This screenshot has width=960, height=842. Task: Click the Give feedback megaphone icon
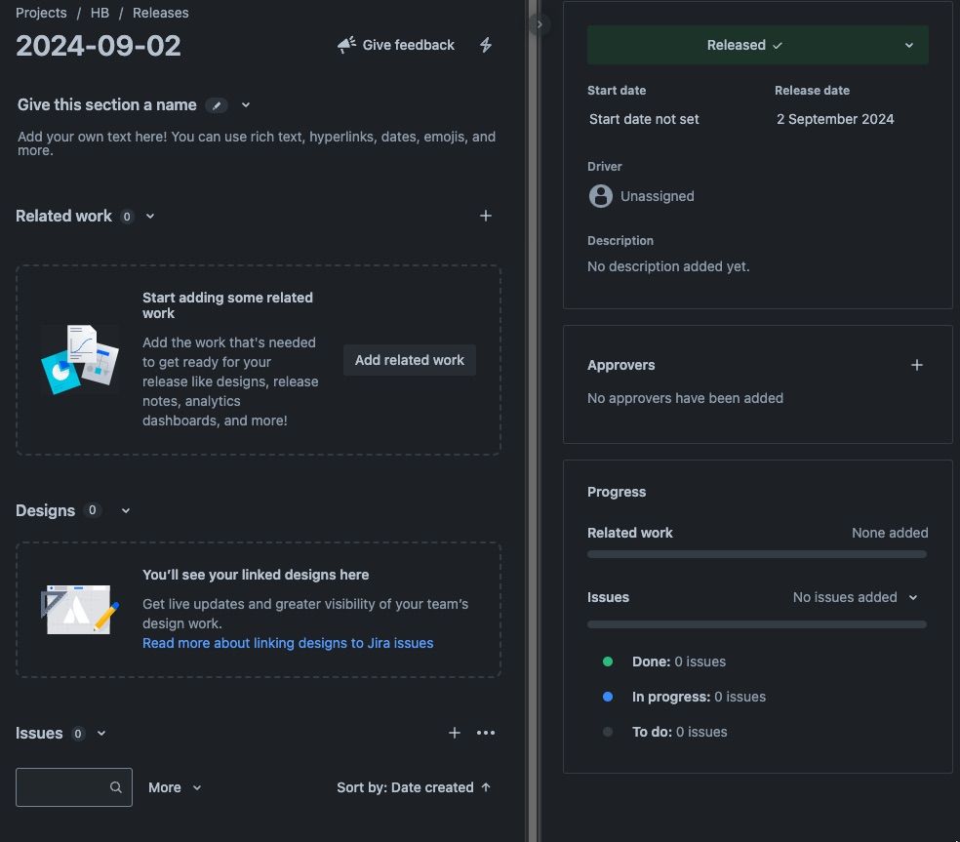click(x=346, y=45)
